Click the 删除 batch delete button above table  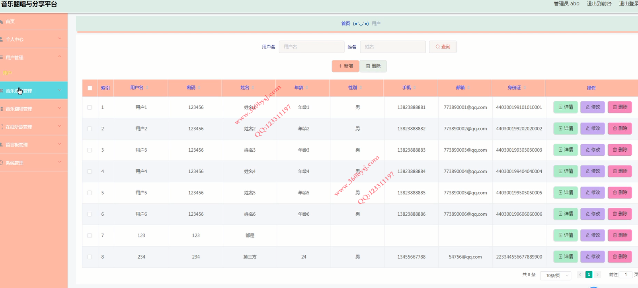[x=373, y=66]
